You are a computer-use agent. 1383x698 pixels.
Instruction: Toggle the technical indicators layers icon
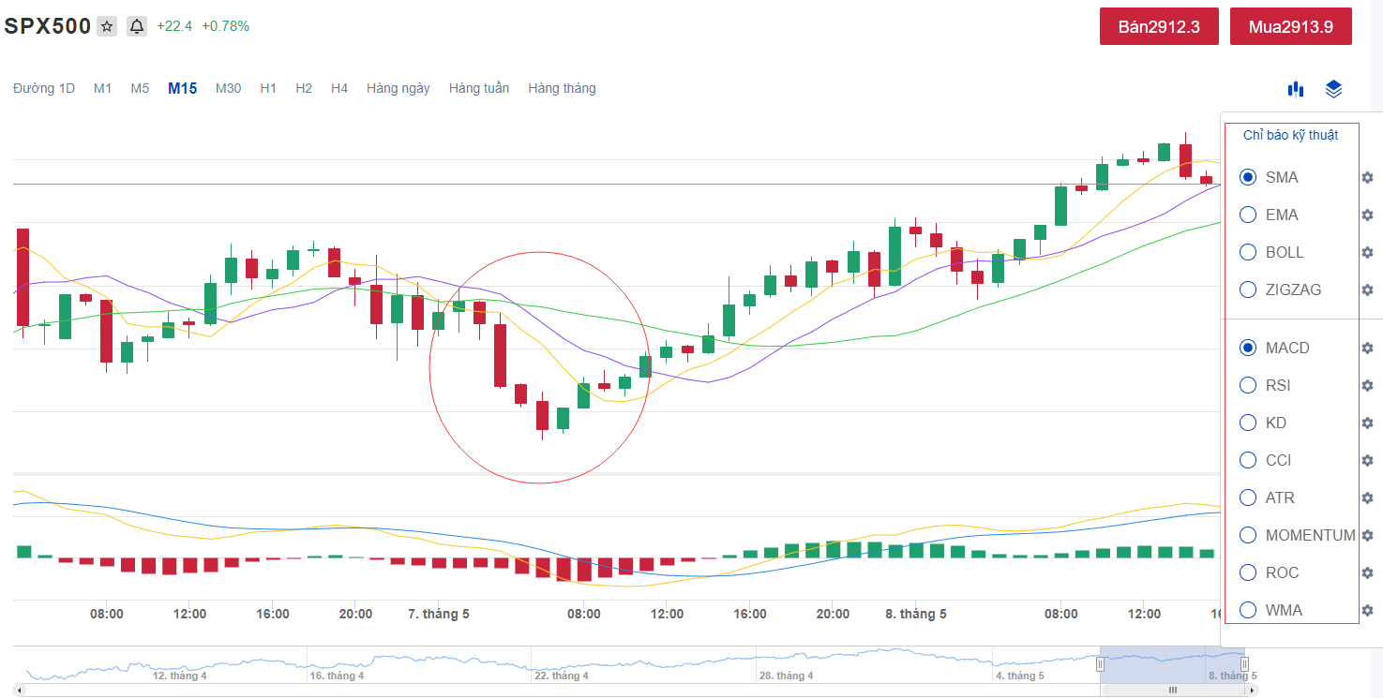(1333, 89)
